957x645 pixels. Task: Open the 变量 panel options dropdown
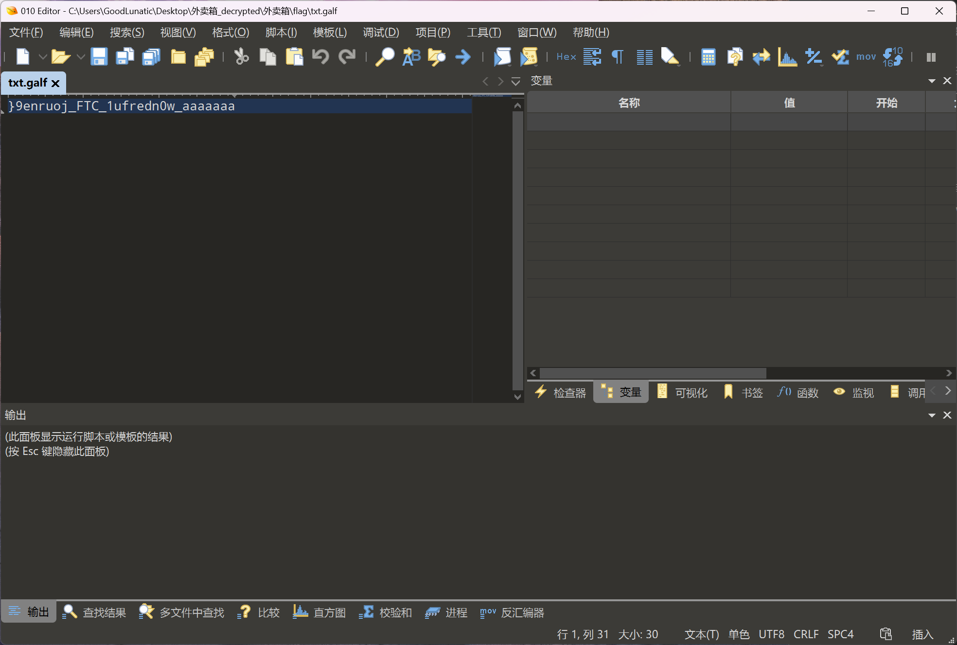pos(932,81)
